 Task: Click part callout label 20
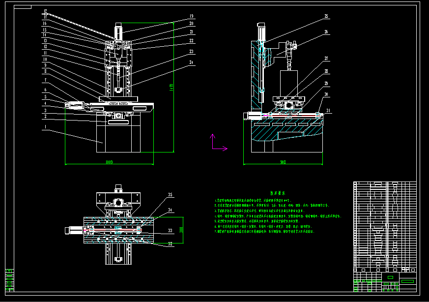click(191, 24)
